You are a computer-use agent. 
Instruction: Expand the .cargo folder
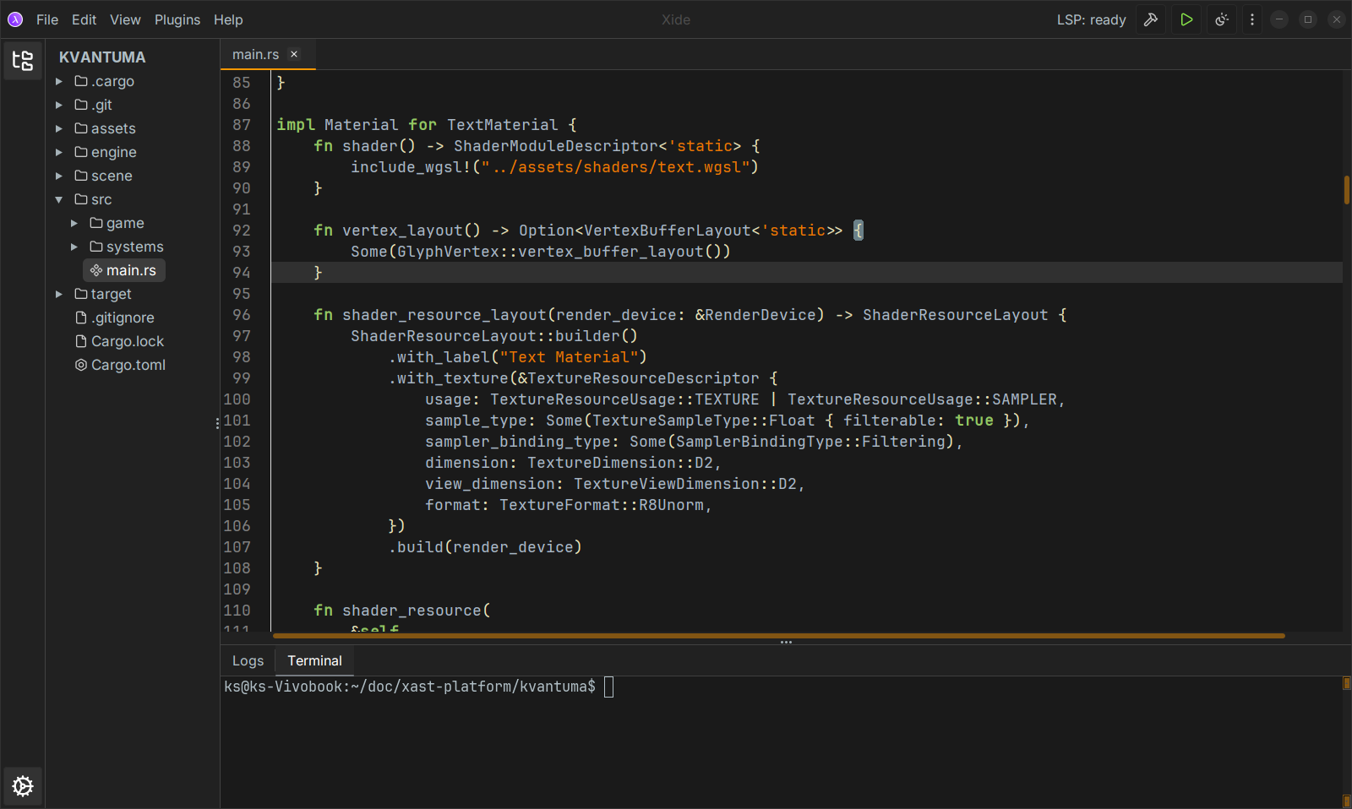click(59, 81)
